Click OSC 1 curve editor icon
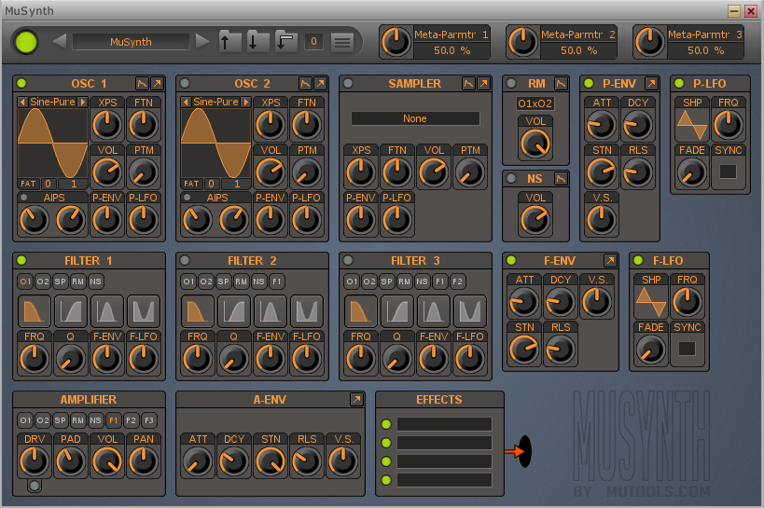This screenshot has width=764, height=508. 142,83
